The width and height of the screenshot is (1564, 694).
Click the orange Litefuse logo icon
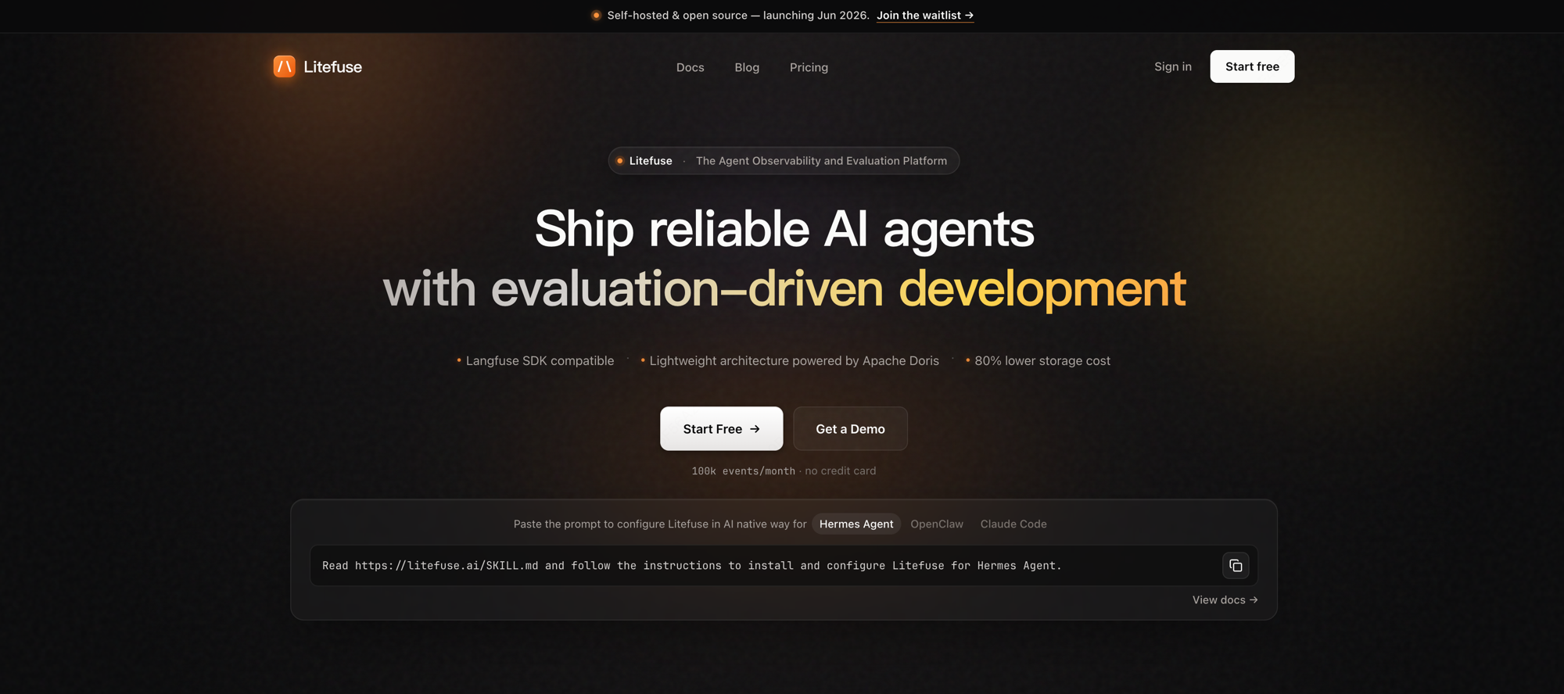click(285, 66)
